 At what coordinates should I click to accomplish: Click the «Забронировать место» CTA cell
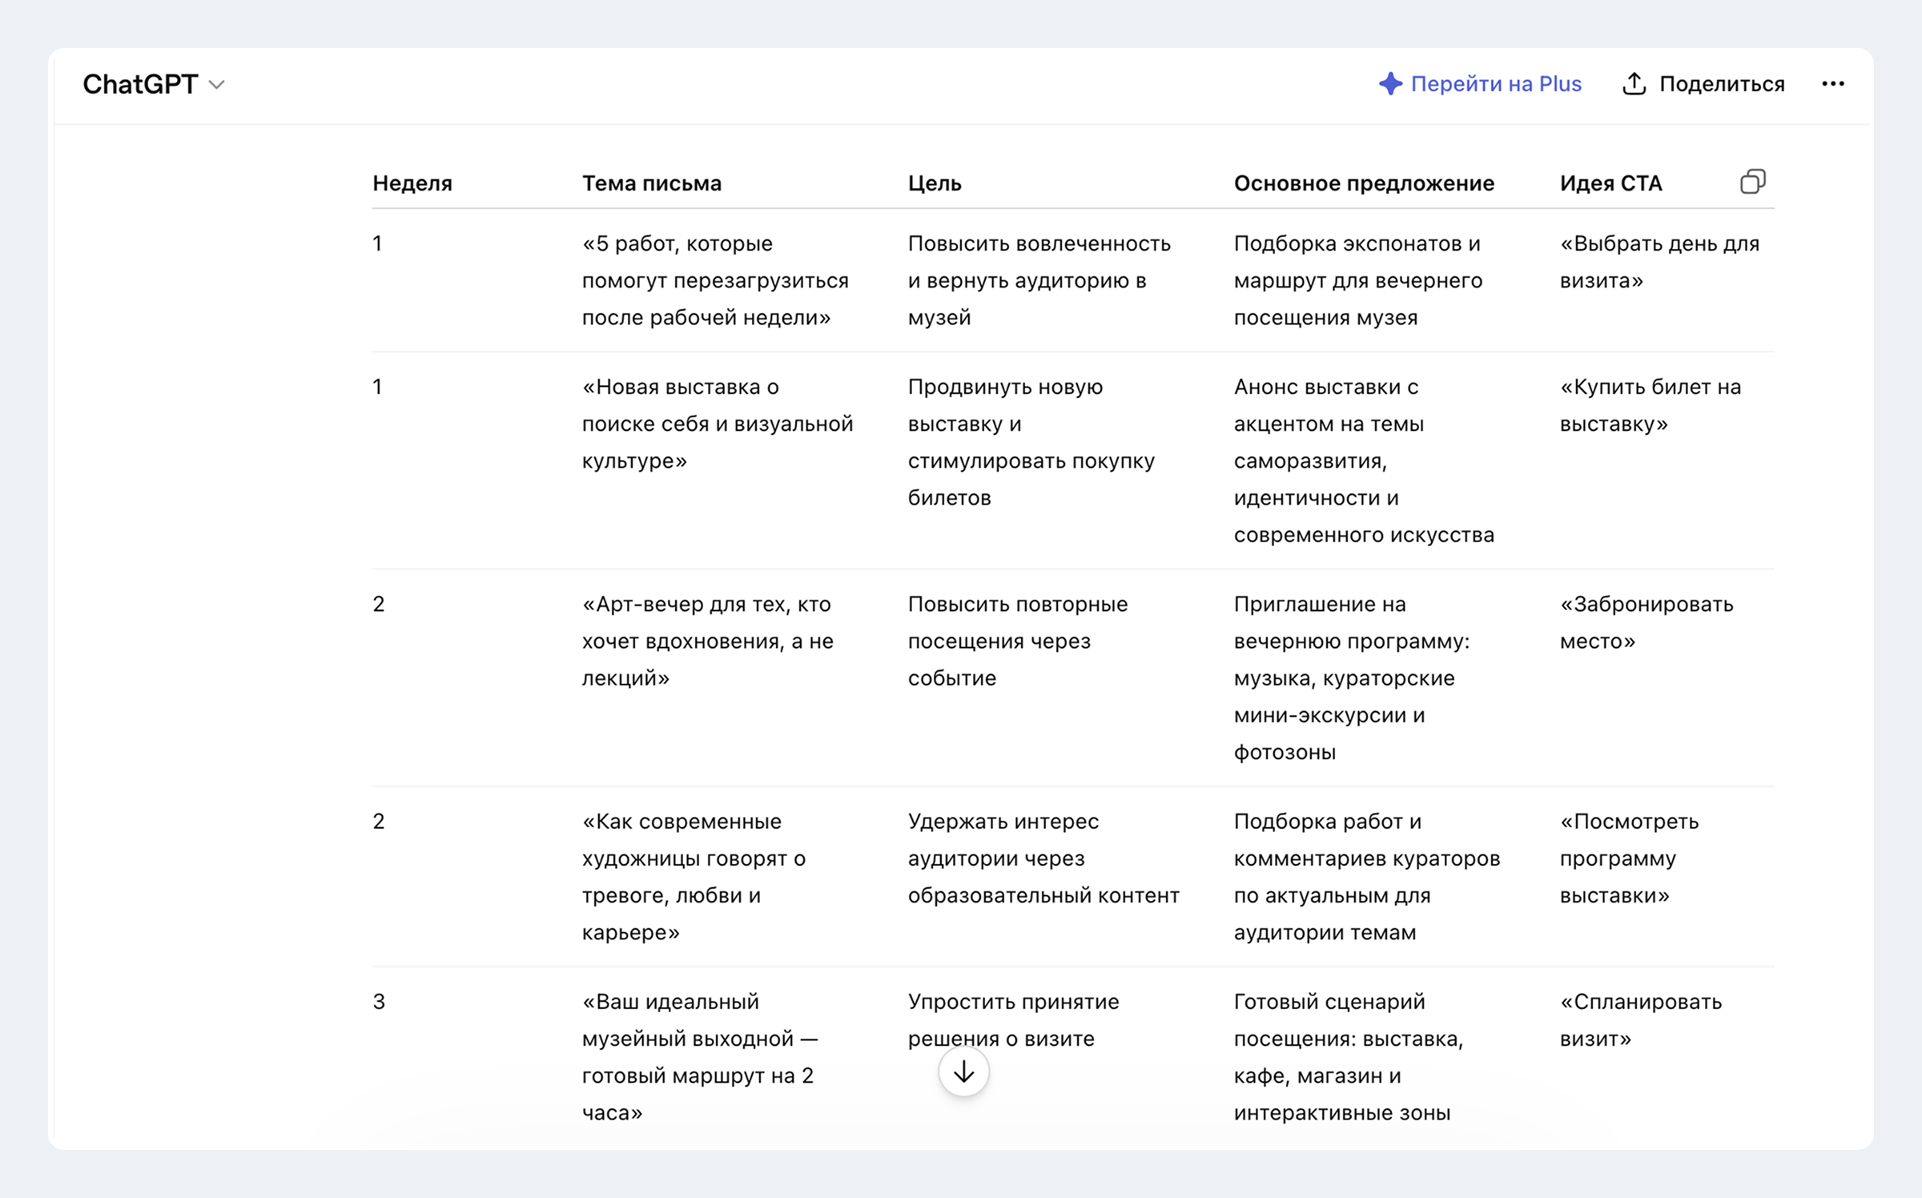1646,622
